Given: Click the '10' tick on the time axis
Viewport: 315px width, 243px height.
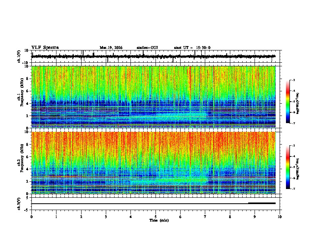Looking at the screenshot, I should click(280, 217).
